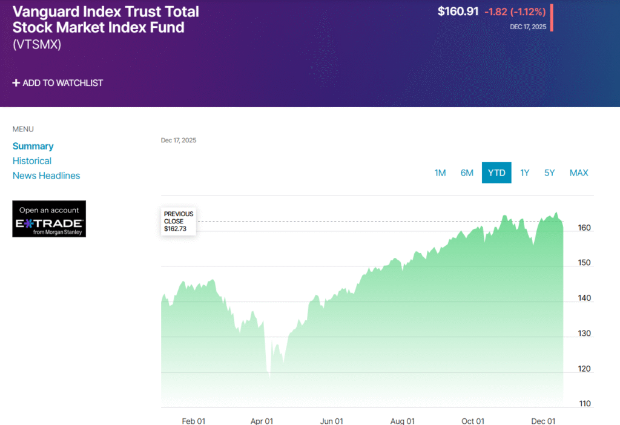Display the MAX chart history
The width and height of the screenshot is (620, 425).
pyautogui.click(x=579, y=173)
